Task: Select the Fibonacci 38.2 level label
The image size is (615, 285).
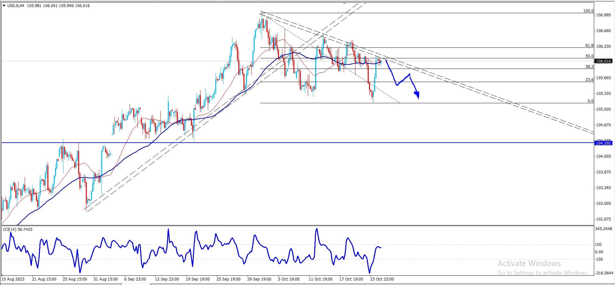Action: (x=589, y=67)
